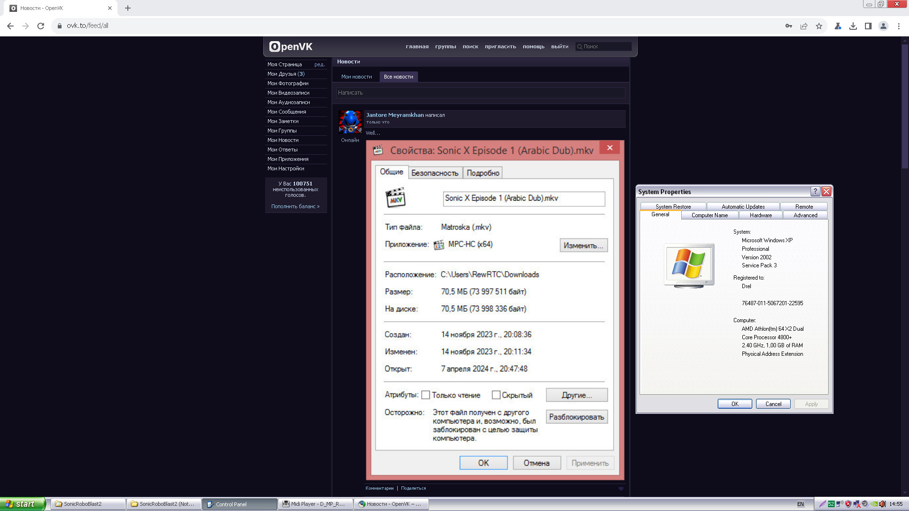909x511 pixels.
Task: Select the Computer Name tab
Action: click(x=709, y=215)
